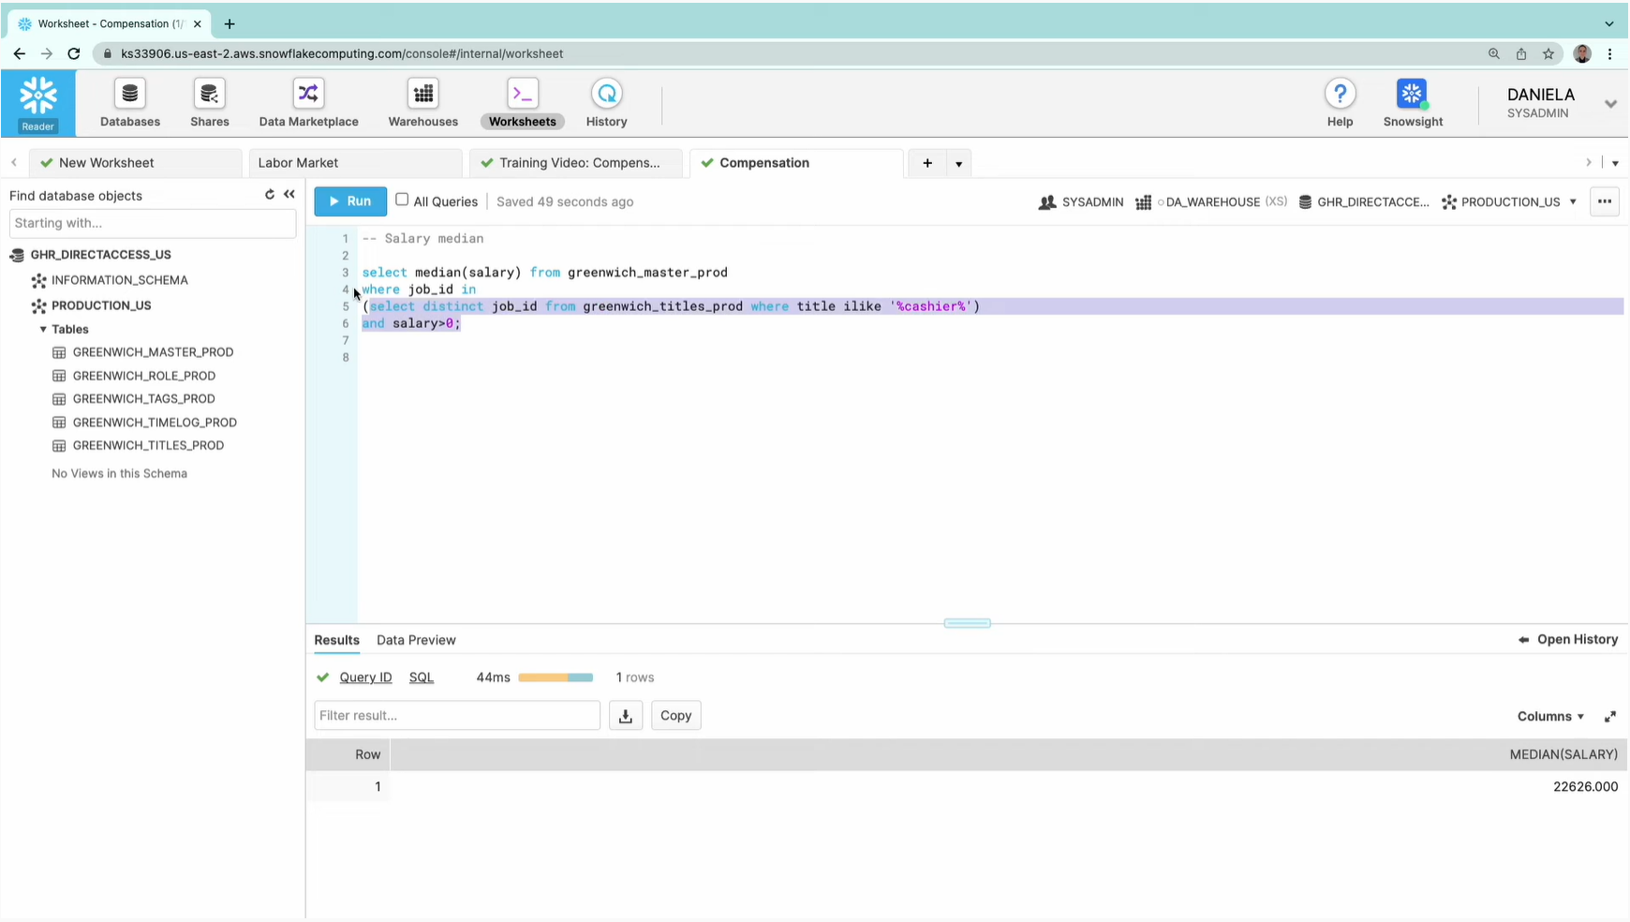This screenshot has width=1630, height=922.
Task: Click the browser back arrow
Action: point(20,53)
